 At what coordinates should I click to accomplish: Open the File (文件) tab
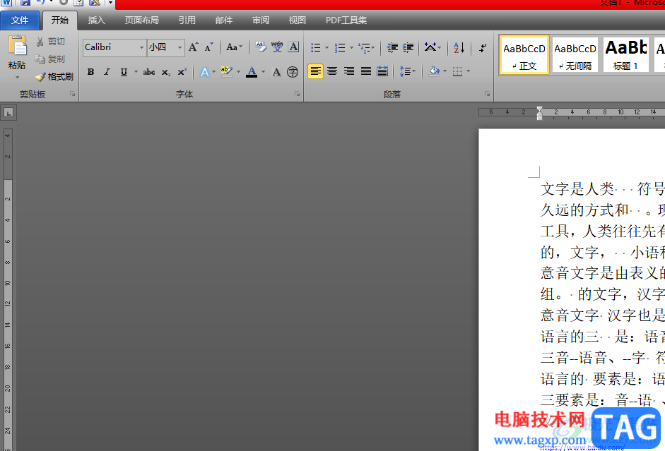click(x=20, y=20)
